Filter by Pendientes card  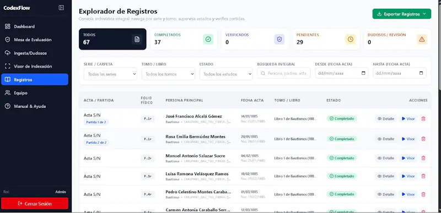pyautogui.click(x=326, y=39)
